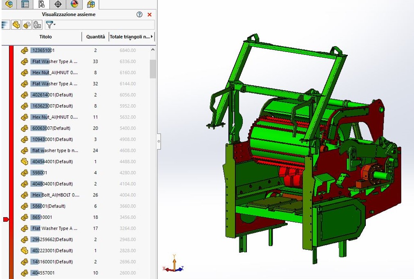Open the filter funnel dropdown

(x=50, y=25)
